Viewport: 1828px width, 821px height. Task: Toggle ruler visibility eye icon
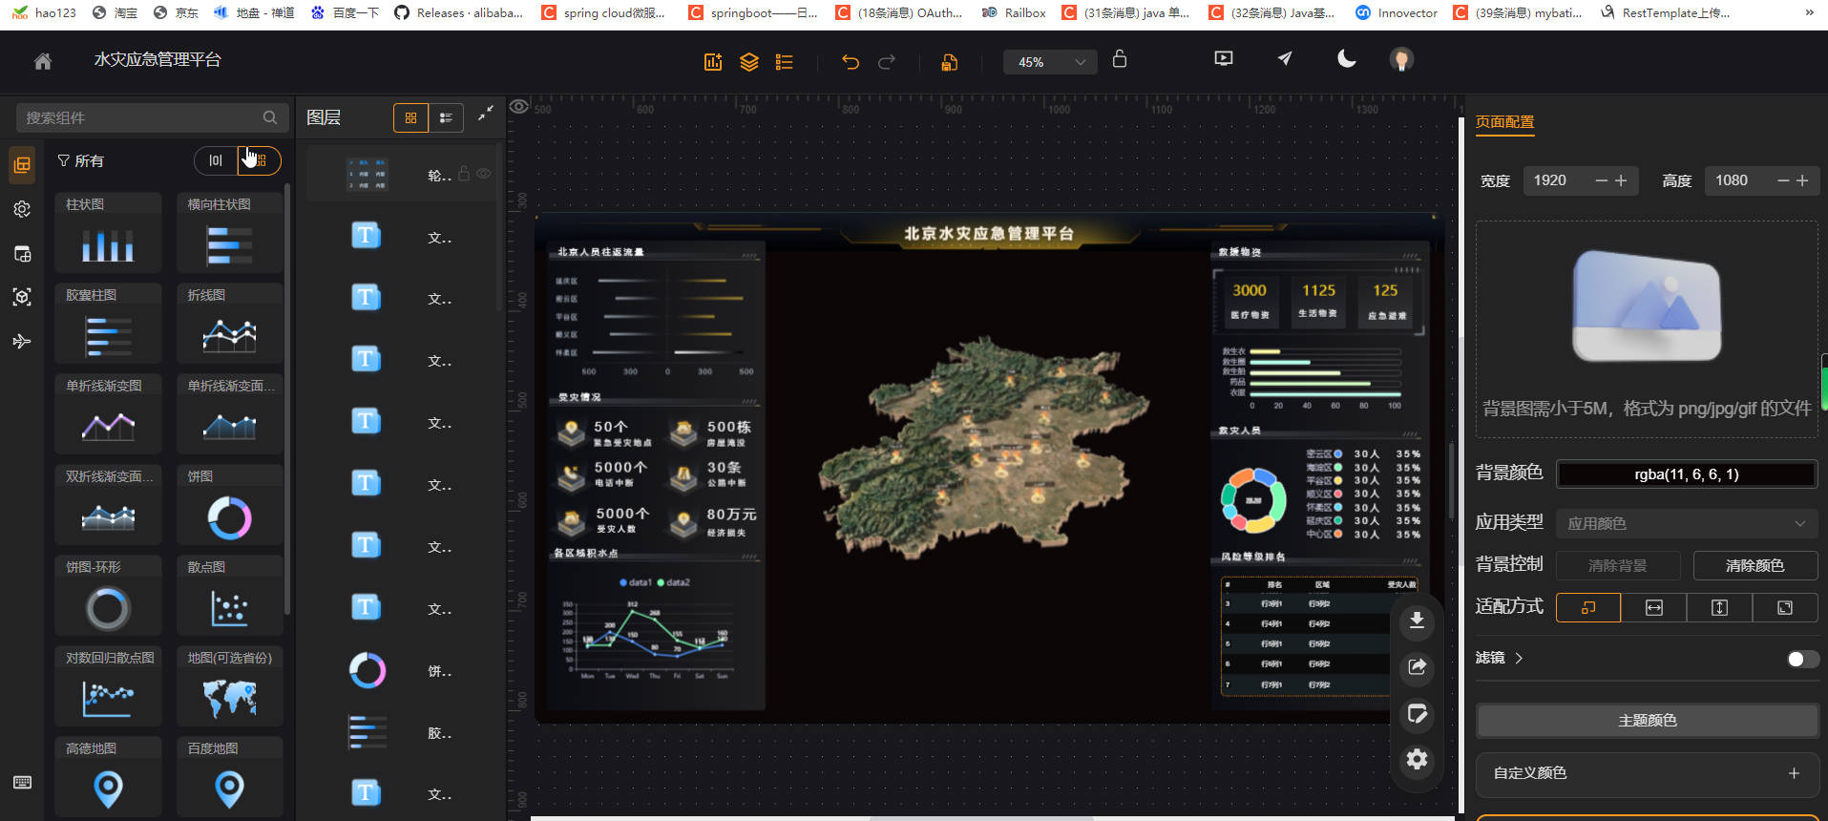[519, 106]
